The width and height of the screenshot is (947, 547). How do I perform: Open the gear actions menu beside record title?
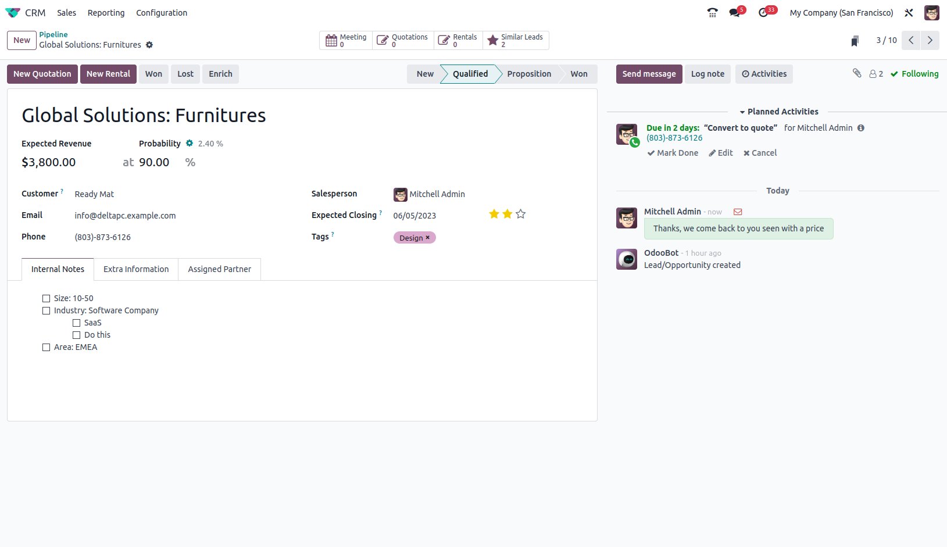(x=149, y=45)
